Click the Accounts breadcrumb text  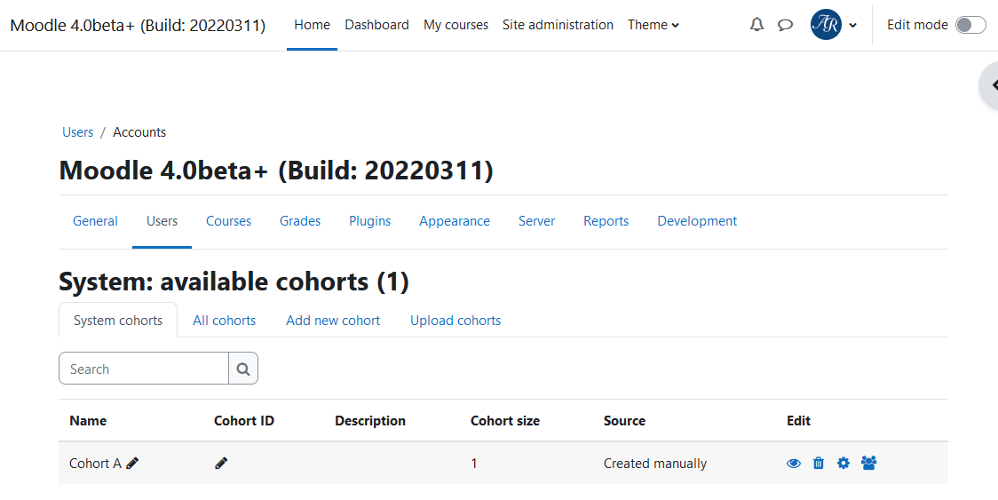click(139, 131)
